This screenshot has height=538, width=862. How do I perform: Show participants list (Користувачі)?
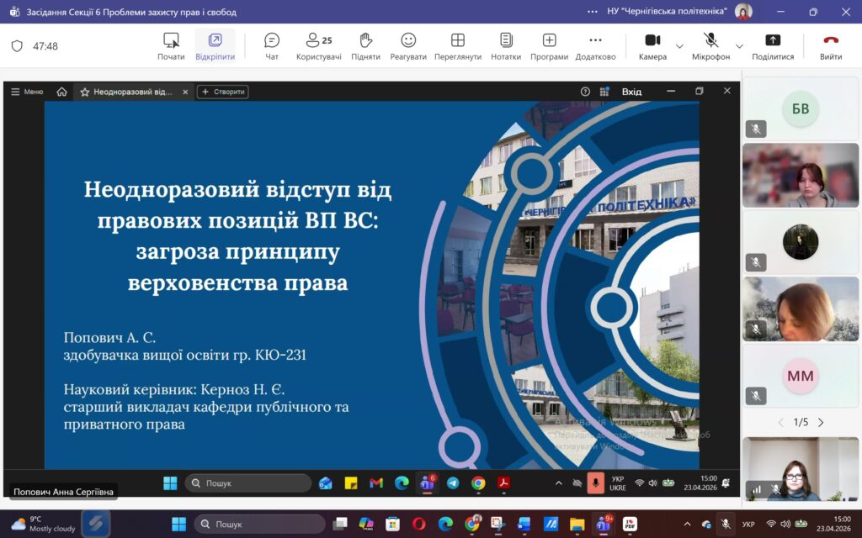[x=318, y=45]
